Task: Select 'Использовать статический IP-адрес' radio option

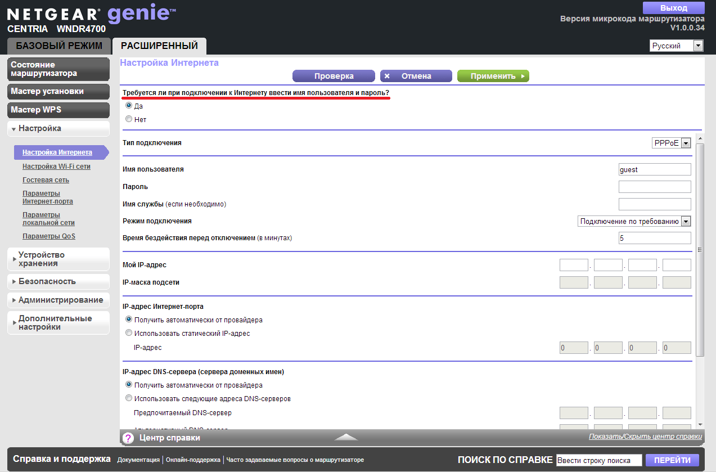Action: point(129,333)
